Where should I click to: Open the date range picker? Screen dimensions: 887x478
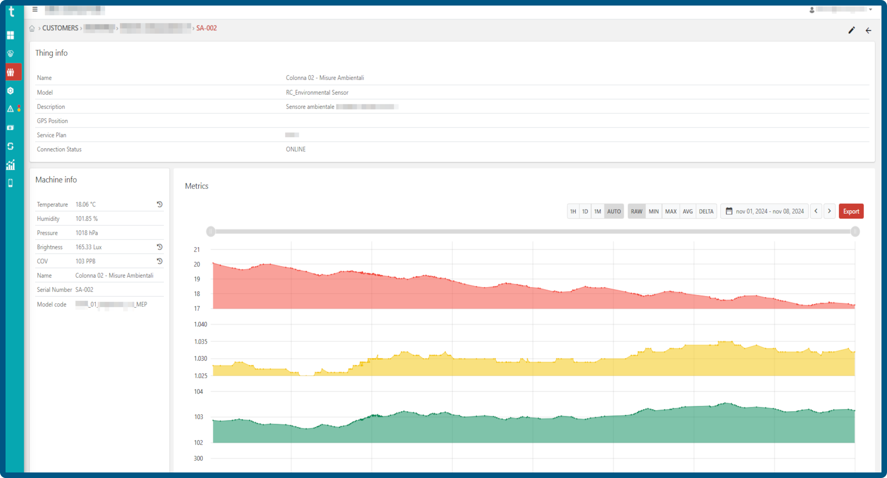click(765, 211)
